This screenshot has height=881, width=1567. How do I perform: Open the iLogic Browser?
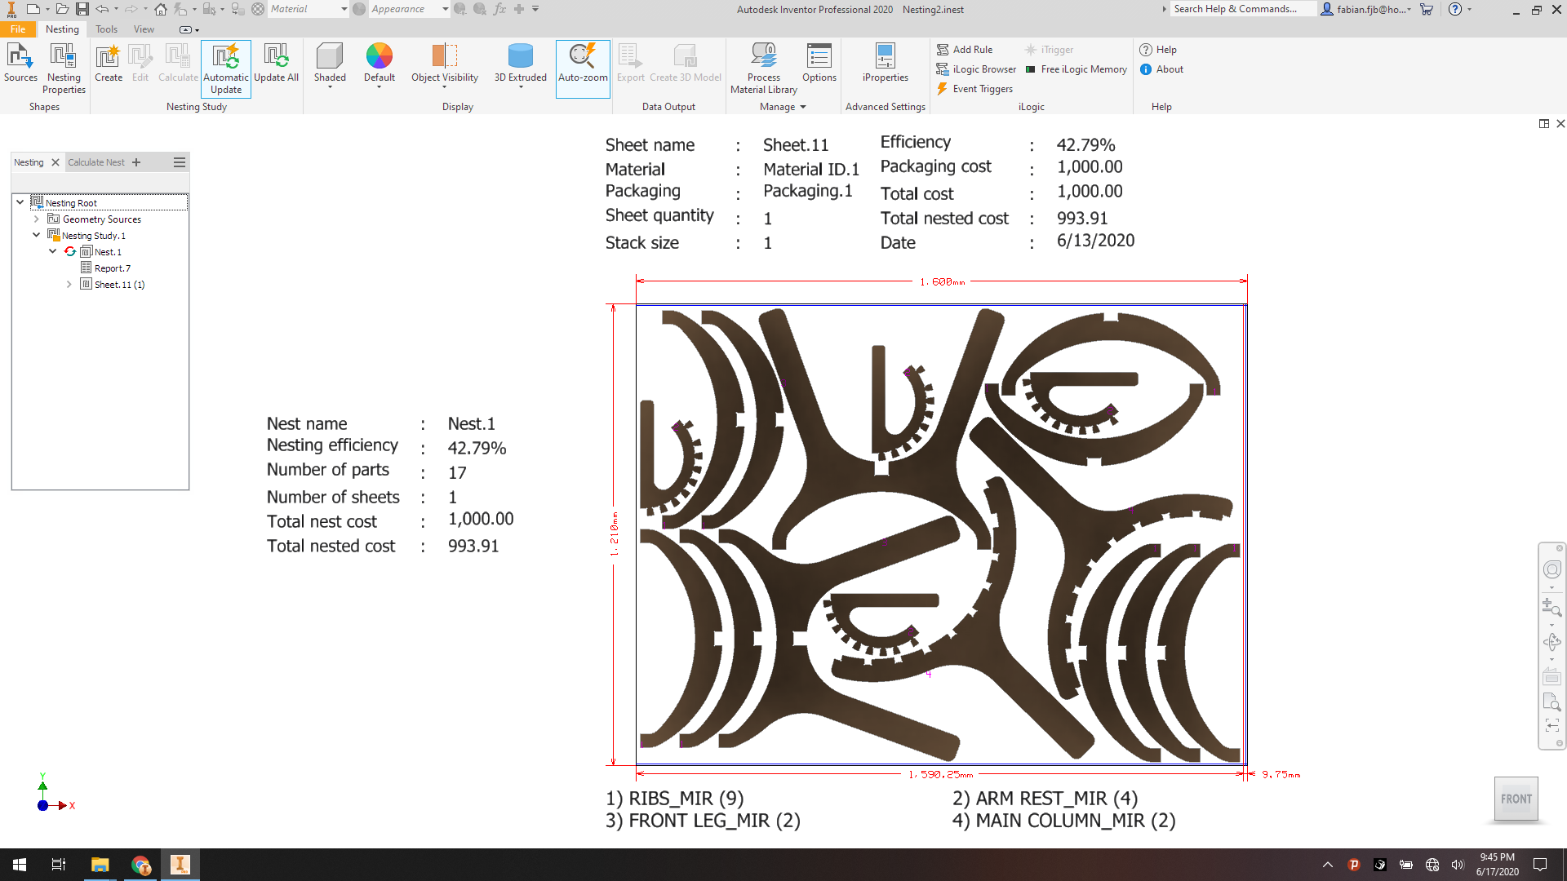pos(976,69)
